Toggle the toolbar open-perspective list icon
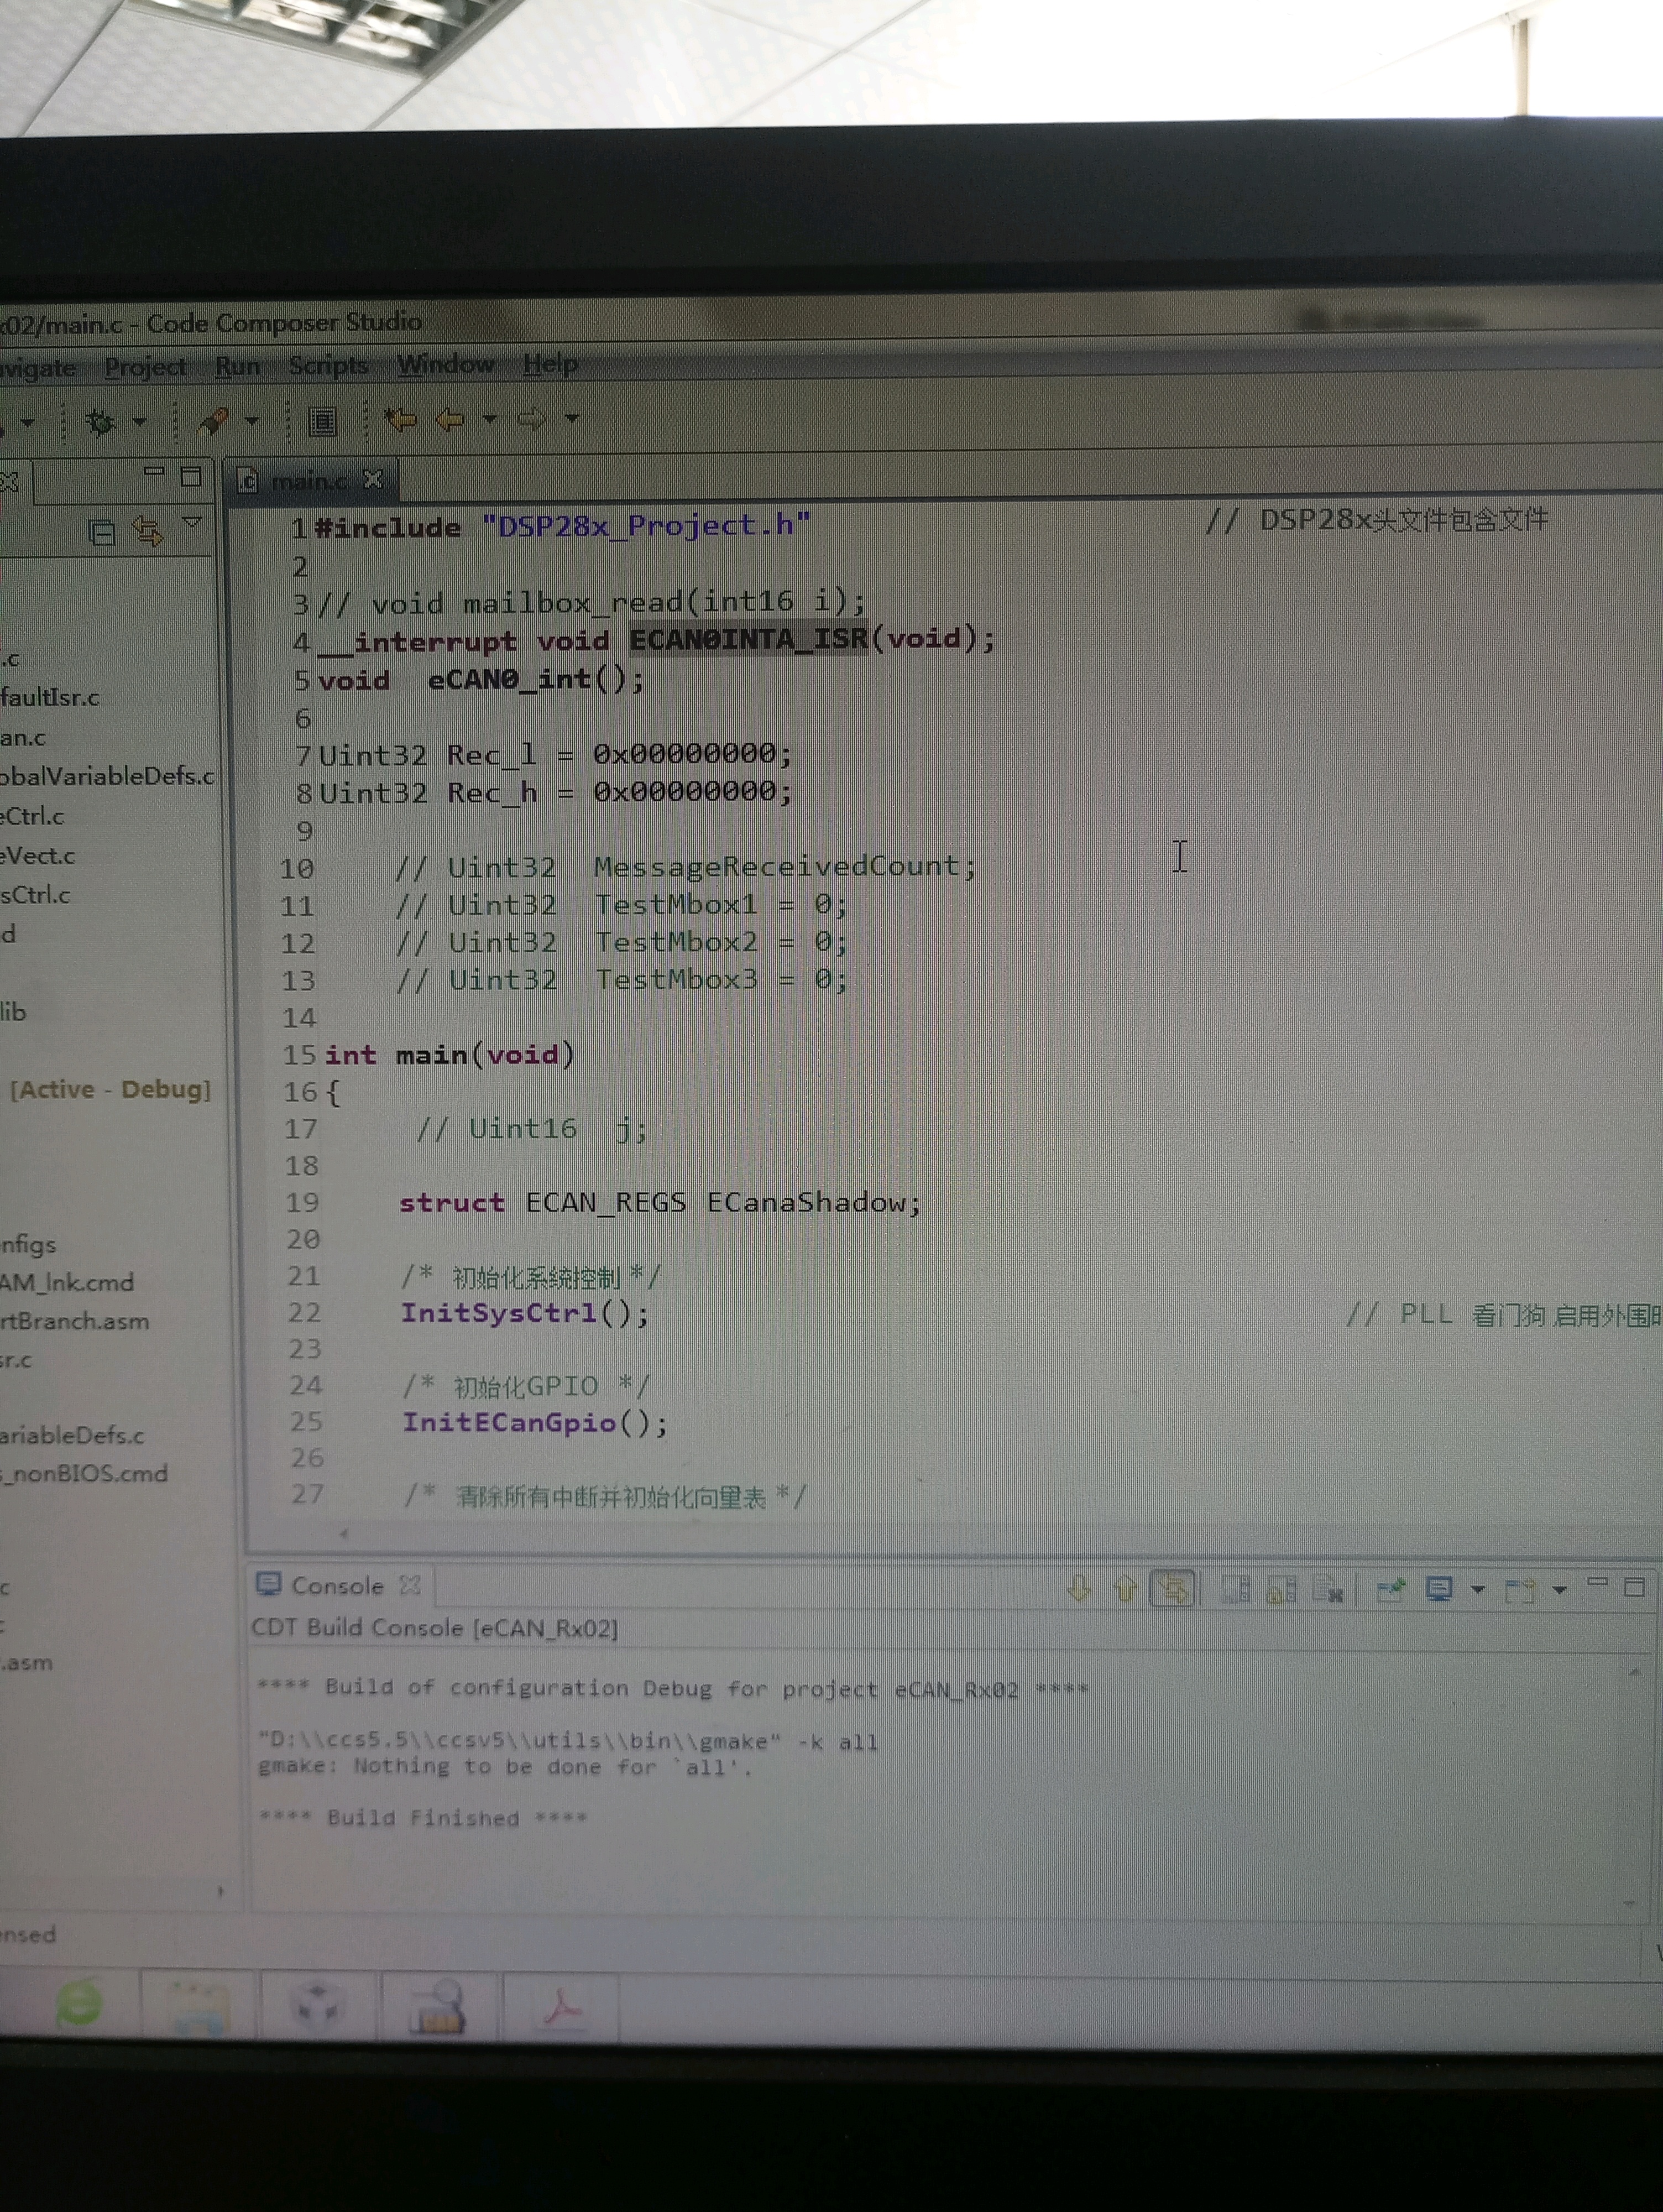1663x2212 pixels. [x=322, y=421]
